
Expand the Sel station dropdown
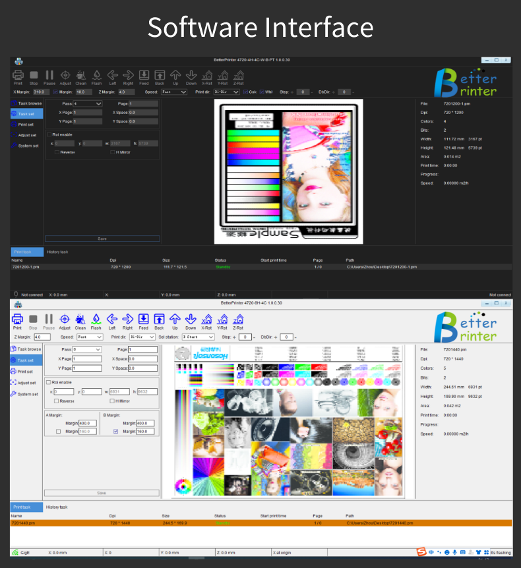pyautogui.click(x=199, y=337)
